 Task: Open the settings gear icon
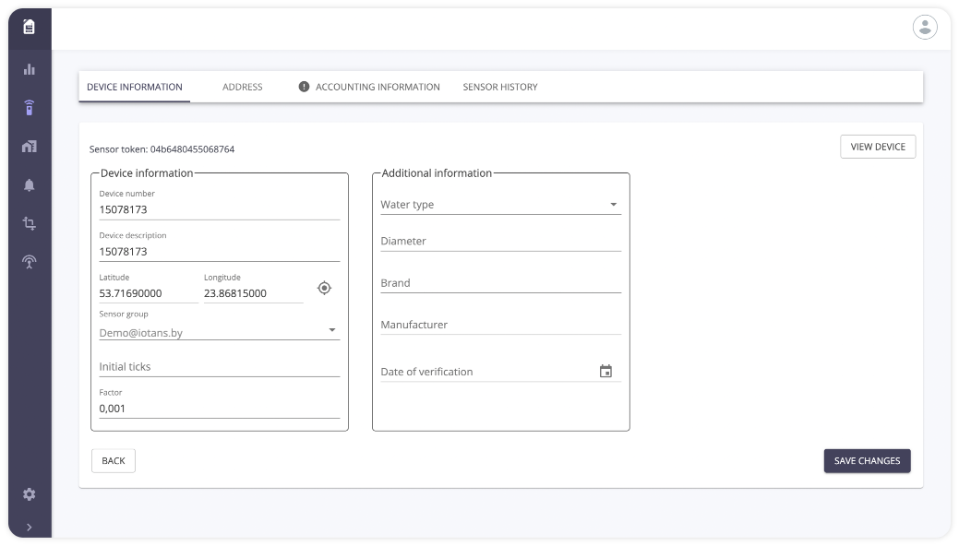(29, 494)
